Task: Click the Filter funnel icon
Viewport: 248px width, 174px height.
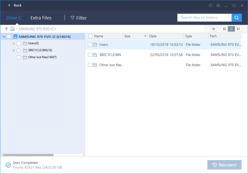Action: pyautogui.click(x=72, y=18)
